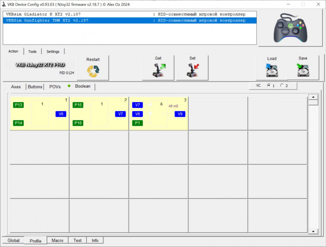The width and height of the screenshot is (326, 247).
Task: Select VC radio option 2
Action: pos(282,85)
